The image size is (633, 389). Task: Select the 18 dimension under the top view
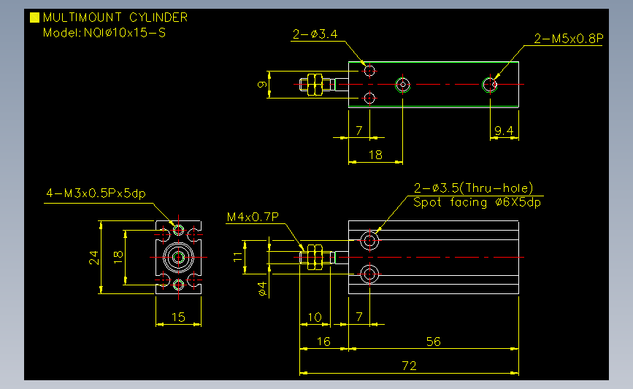(x=375, y=155)
